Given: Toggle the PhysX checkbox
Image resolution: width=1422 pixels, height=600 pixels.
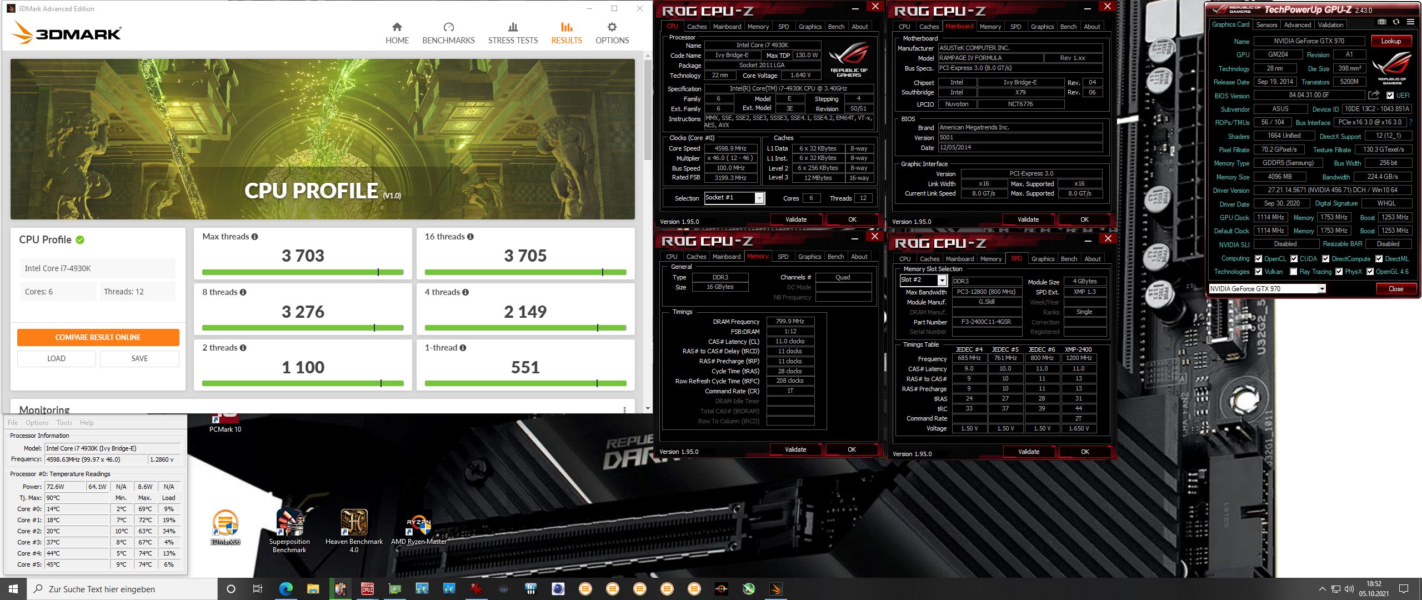Looking at the screenshot, I should 1339,272.
